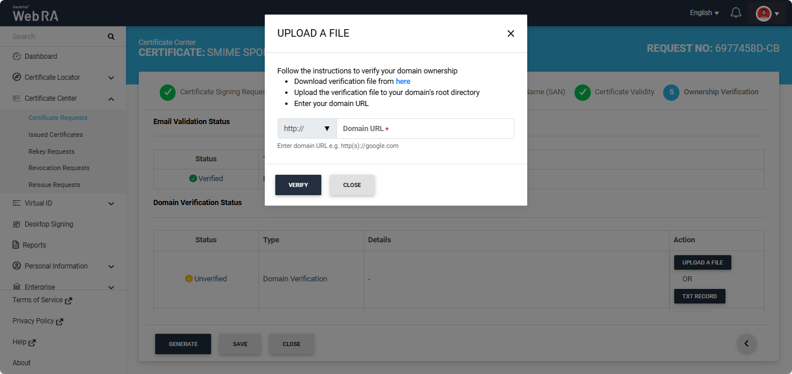The image size is (792, 374).
Task: Open Issued Certificates in sidebar
Action: point(55,135)
